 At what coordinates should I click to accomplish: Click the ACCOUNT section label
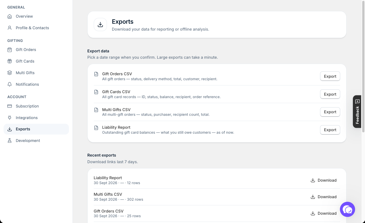click(x=17, y=97)
